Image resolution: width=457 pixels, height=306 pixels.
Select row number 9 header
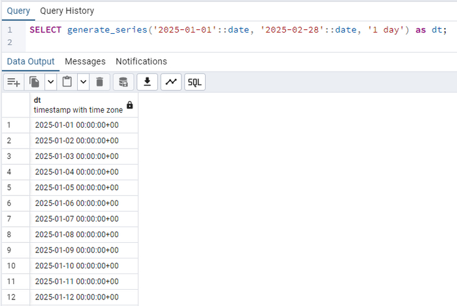[x=16, y=251]
